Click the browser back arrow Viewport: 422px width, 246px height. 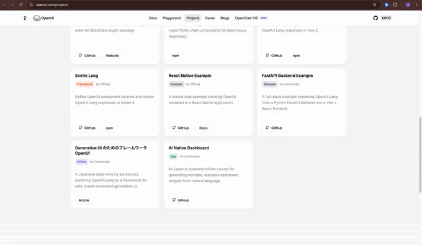[4, 4]
